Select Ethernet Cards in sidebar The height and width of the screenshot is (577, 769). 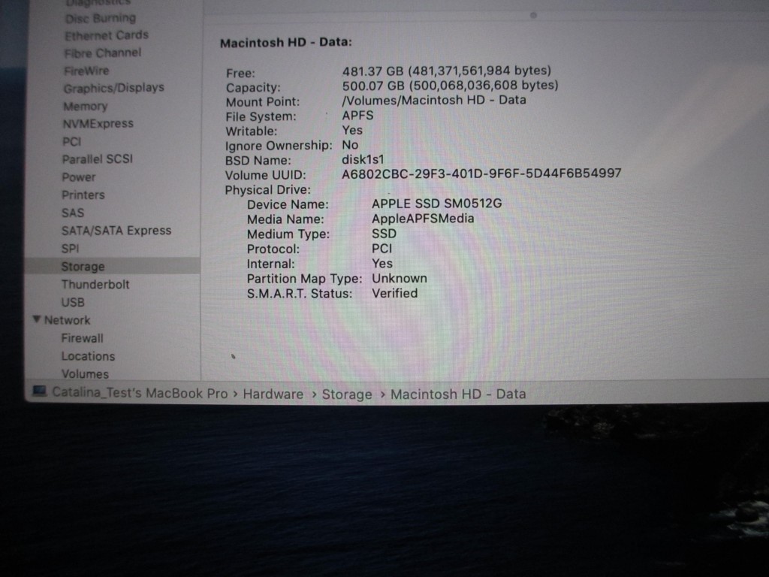[x=107, y=35]
